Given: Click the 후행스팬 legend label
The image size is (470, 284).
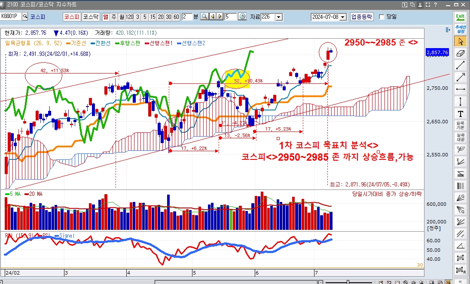Looking at the screenshot, I should tap(128, 43).
